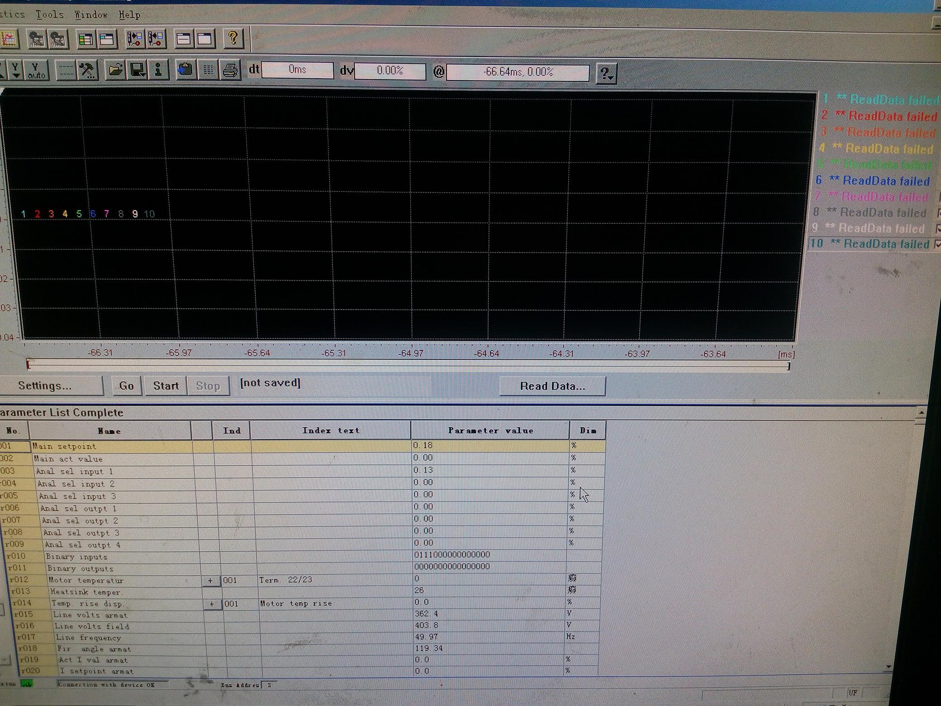Viewport: 941px width, 706px height.
Task: Click the Read Data... button
Action: (x=552, y=386)
